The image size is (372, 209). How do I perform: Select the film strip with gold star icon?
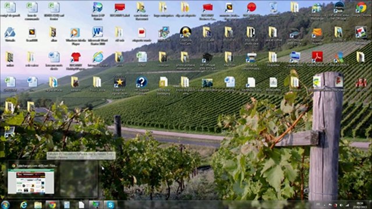[119, 82]
